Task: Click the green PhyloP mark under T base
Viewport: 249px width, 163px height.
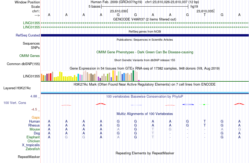Action: tap(204, 104)
